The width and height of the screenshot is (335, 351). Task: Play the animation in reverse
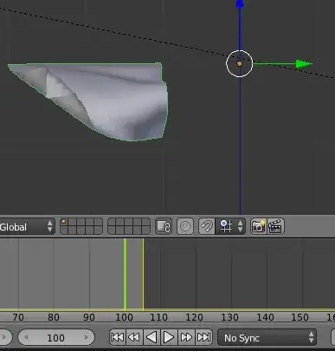pyautogui.click(x=151, y=337)
